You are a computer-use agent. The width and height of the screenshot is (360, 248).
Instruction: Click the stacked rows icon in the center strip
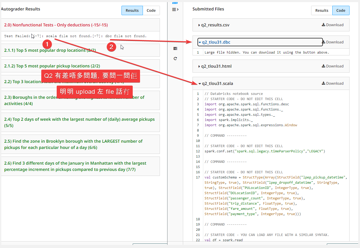tap(175, 48)
